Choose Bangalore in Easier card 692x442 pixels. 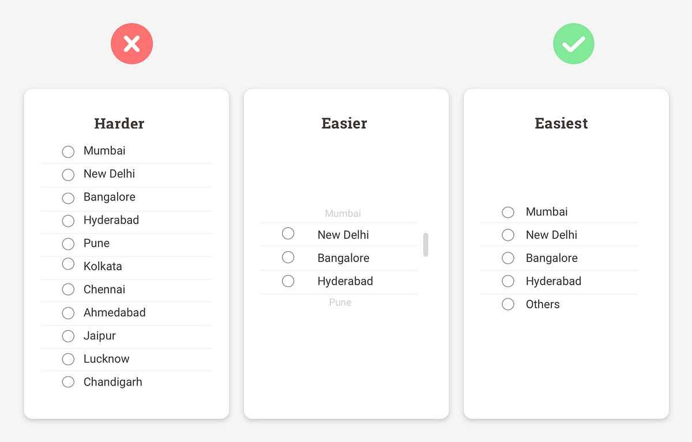click(288, 257)
